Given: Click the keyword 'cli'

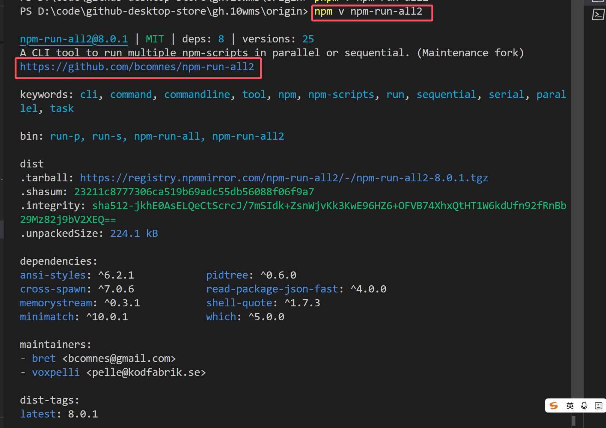Looking at the screenshot, I should click(x=89, y=95).
